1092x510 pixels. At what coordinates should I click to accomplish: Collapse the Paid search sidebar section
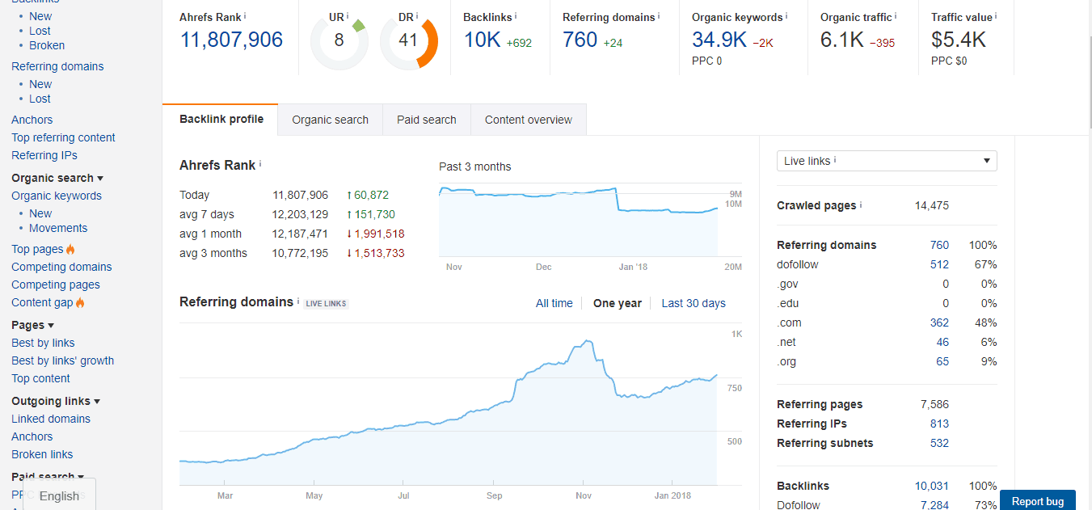pos(48,477)
